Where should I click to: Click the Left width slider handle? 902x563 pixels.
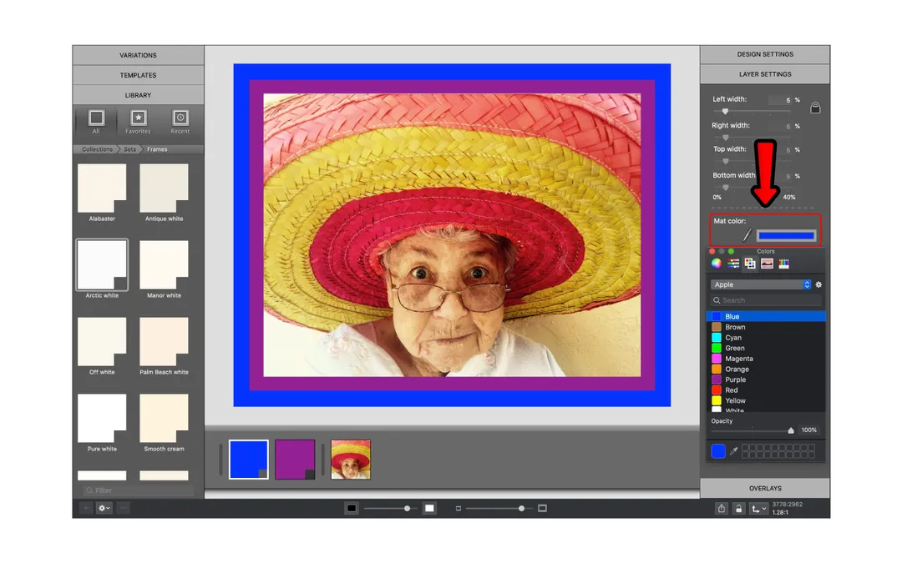point(726,112)
